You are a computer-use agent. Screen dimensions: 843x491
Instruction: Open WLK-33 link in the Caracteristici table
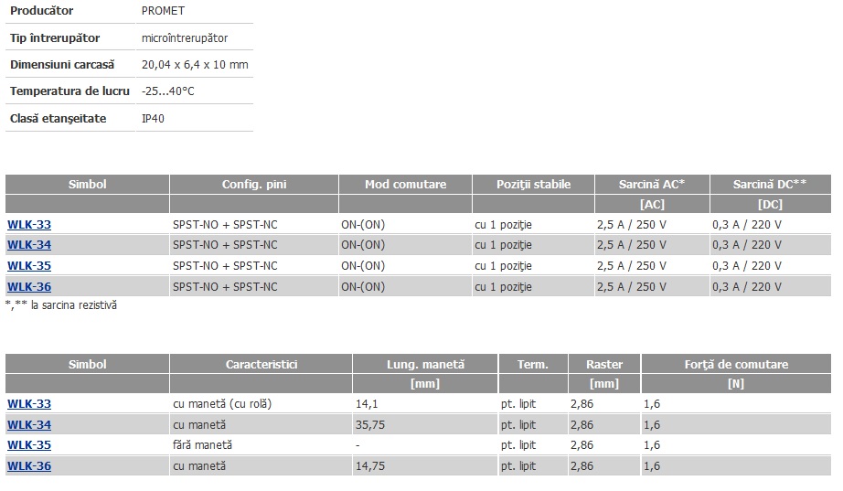tap(29, 404)
